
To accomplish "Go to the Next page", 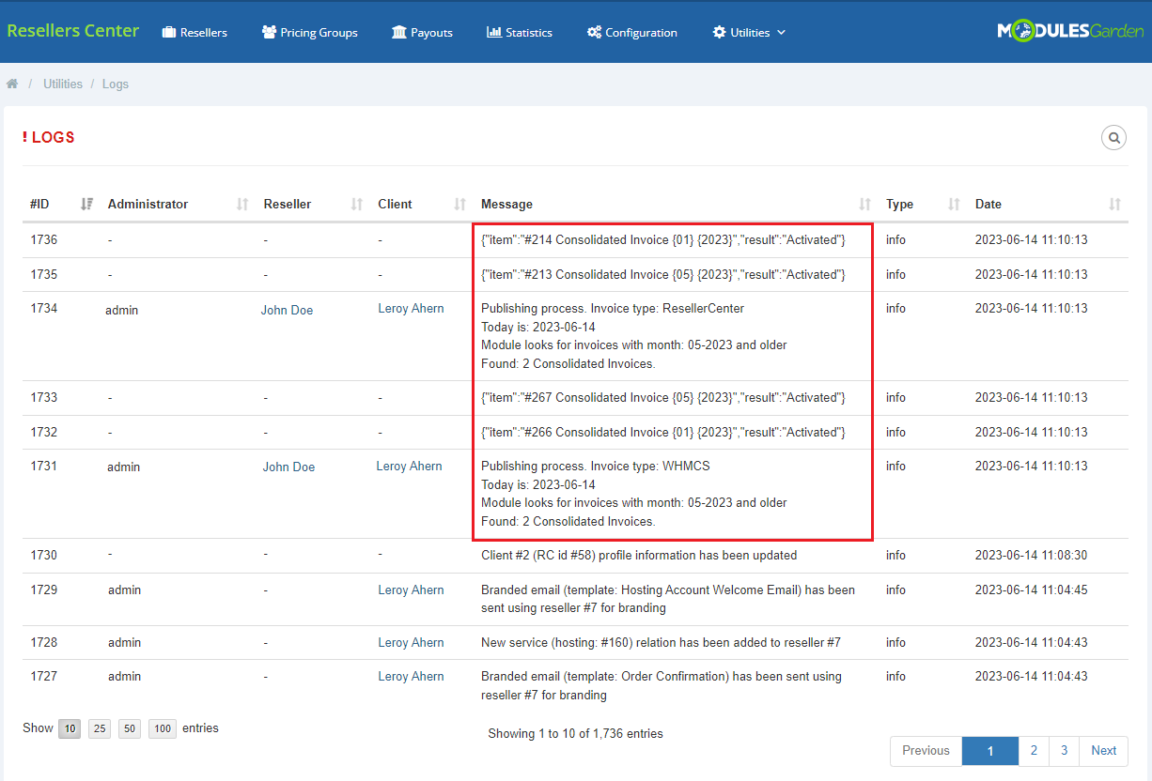I will tap(1103, 750).
